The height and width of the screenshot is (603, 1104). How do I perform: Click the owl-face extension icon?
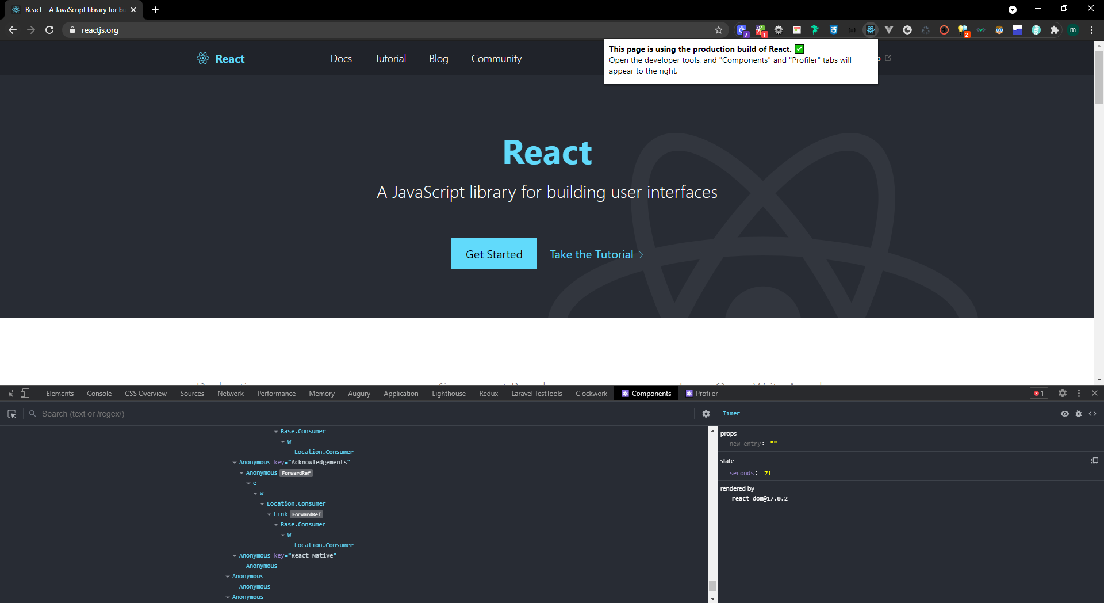(x=999, y=30)
